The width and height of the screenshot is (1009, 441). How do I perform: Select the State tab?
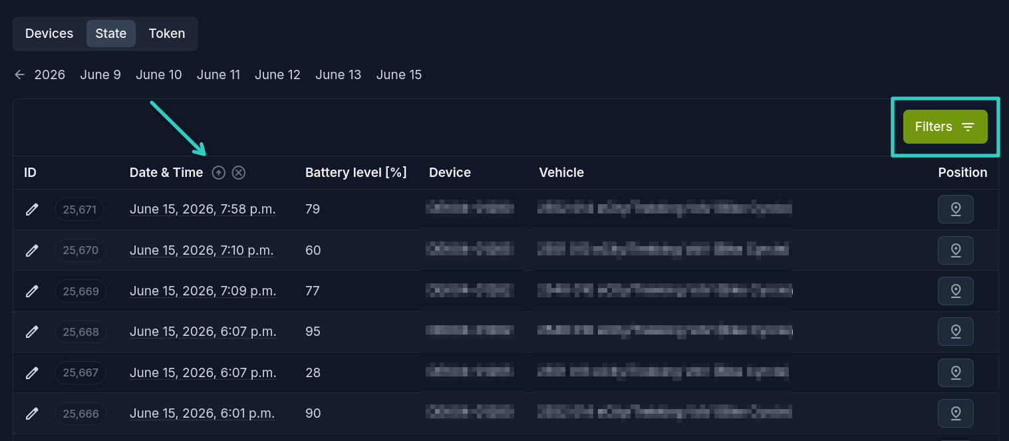click(111, 34)
